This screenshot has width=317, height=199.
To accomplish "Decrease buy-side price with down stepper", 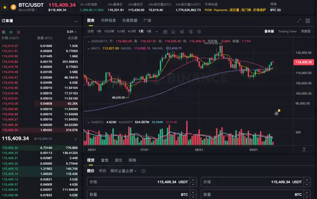I will 193,184.
